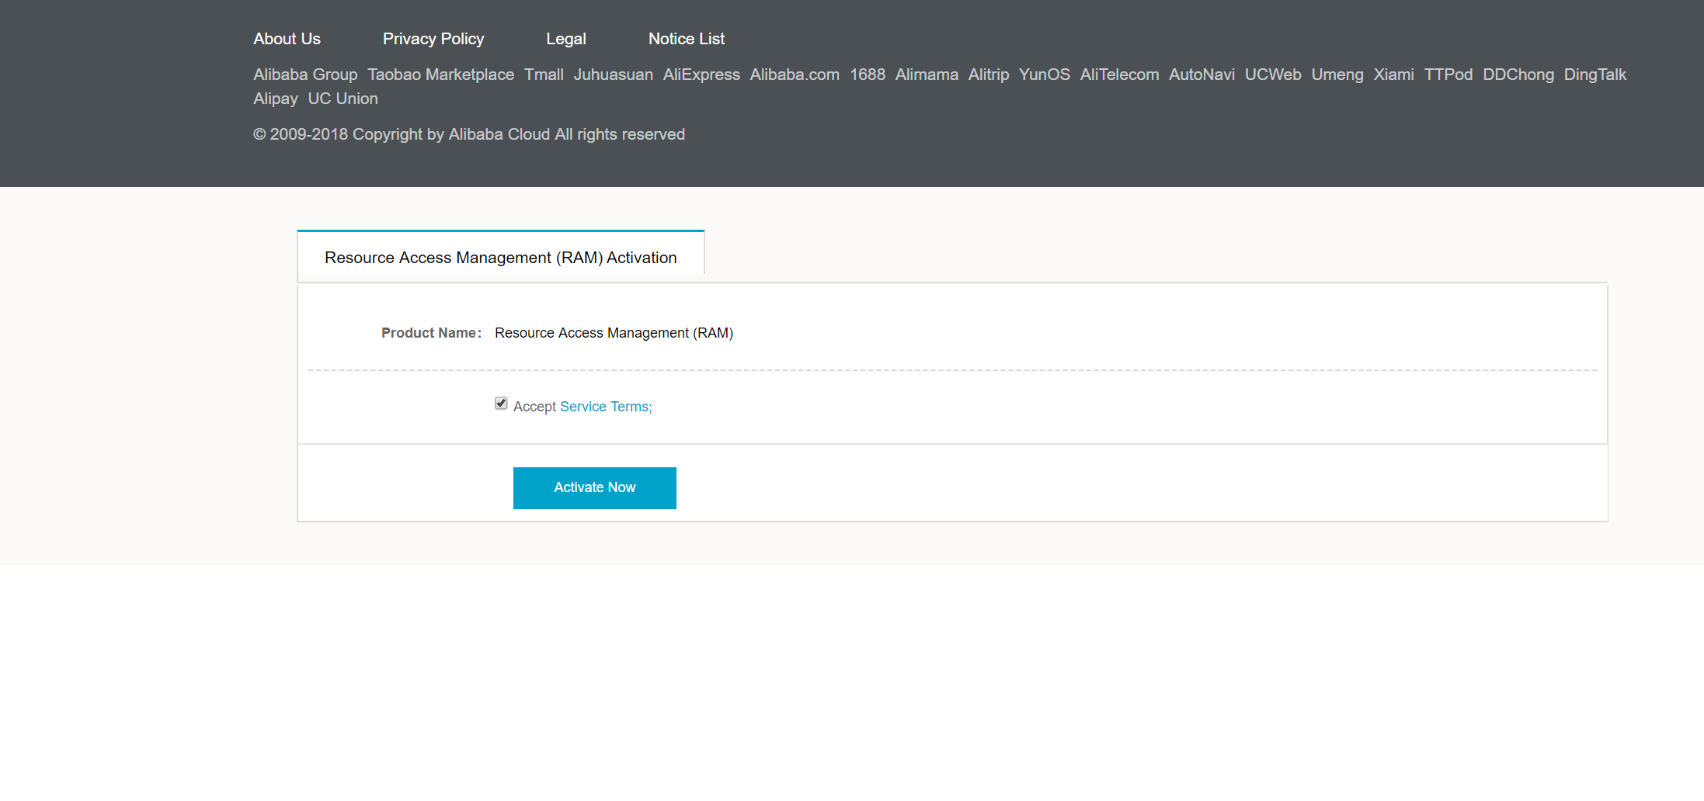
Task: Visit the Alibaba.com link
Action: [795, 75]
